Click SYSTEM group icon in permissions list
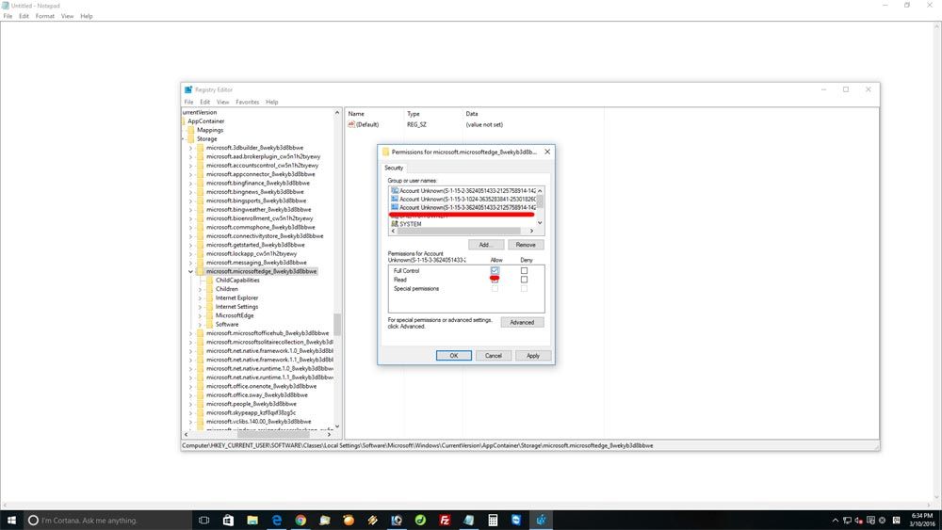The width and height of the screenshot is (942, 530). tap(395, 224)
